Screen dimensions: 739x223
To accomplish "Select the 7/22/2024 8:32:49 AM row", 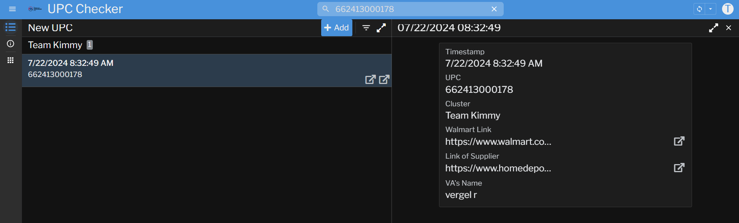I will point(154,69).
